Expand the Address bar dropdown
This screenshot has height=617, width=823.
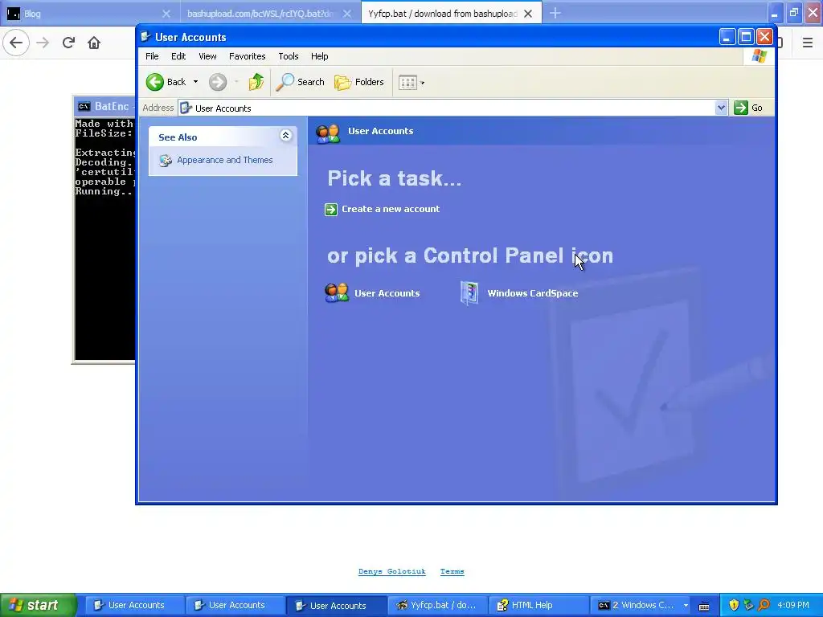click(721, 108)
